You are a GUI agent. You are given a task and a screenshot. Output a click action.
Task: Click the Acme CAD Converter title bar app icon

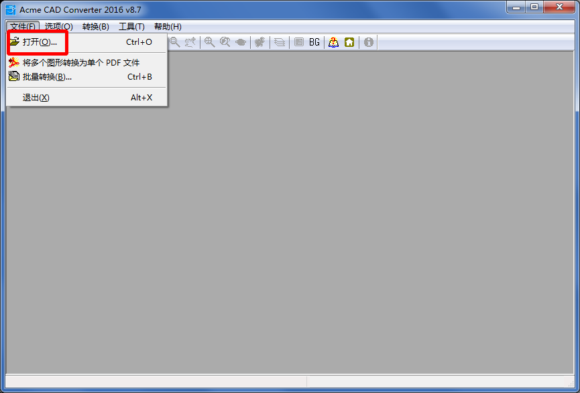11,9
